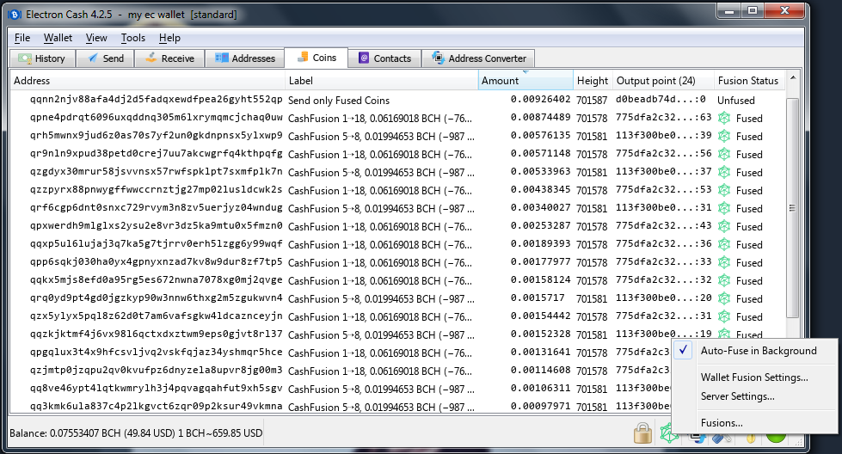842x454 pixels.
Task: Open the Help menu
Action: click(169, 38)
